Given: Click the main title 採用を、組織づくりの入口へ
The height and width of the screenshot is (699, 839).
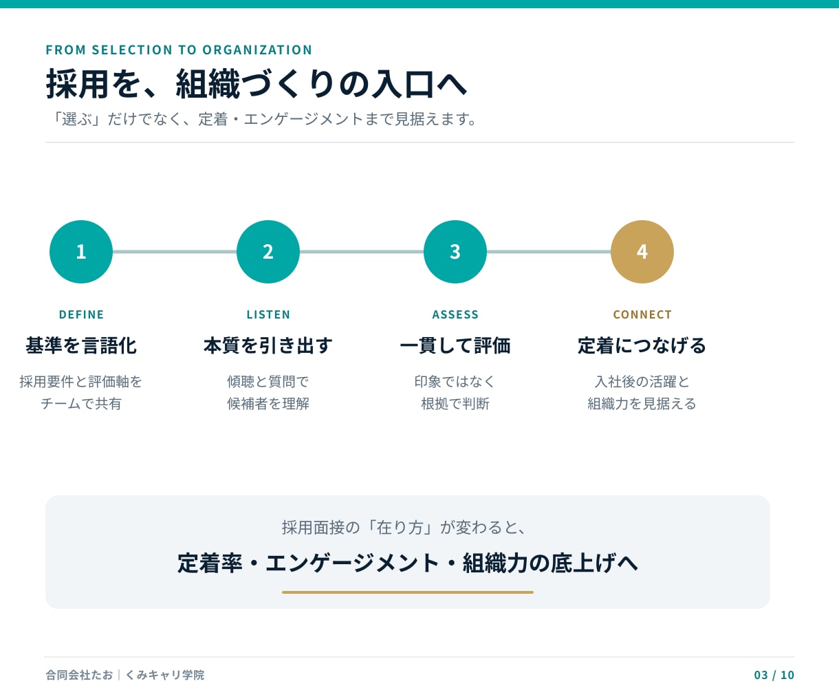Looking at the screenshot, I should pyautogui.click(x=257, y=84).
